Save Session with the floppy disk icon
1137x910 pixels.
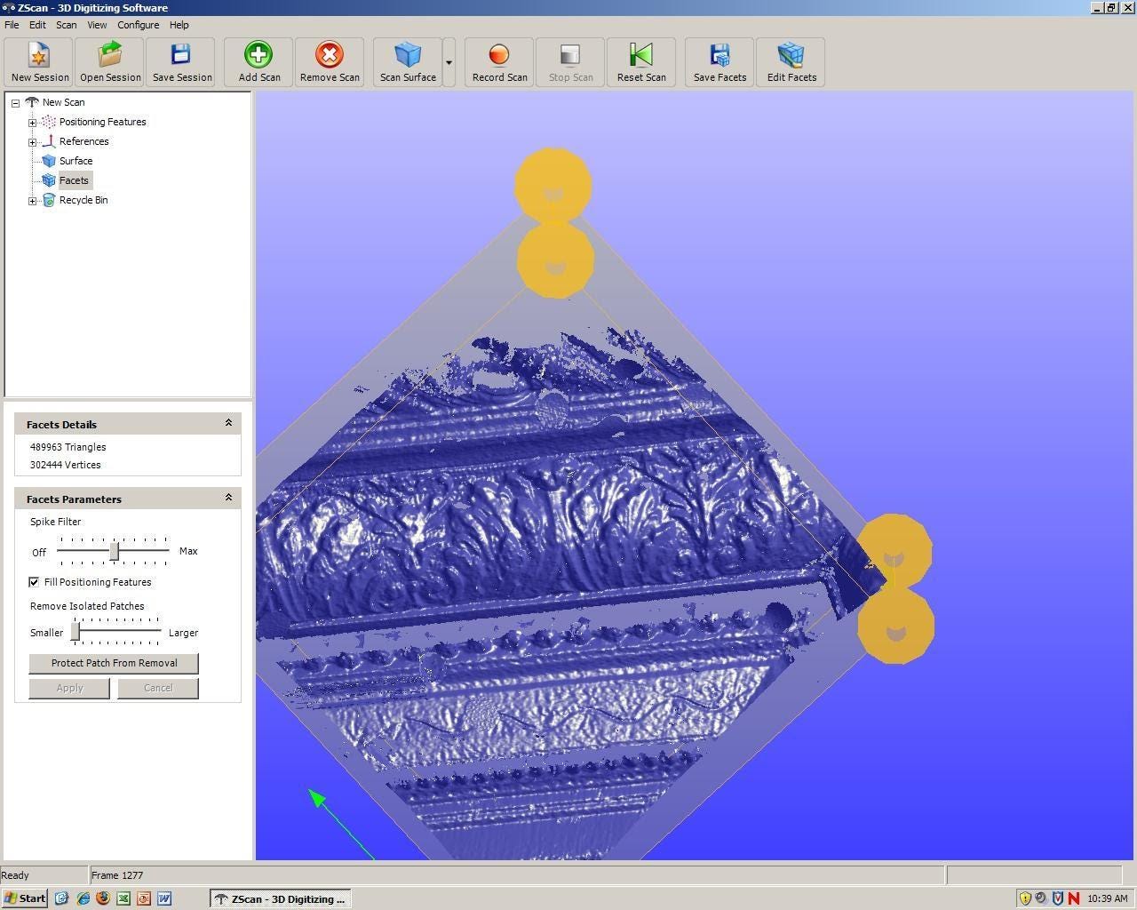(181, 62)
